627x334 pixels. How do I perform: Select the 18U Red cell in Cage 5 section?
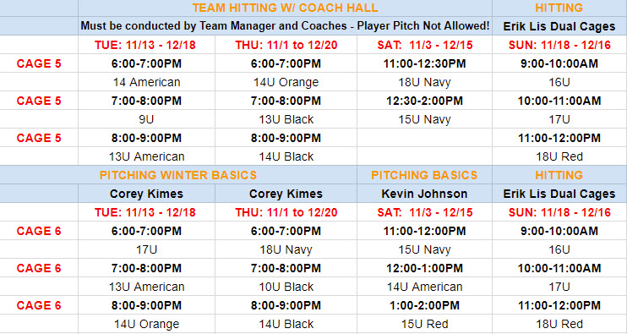tap(559, 156)
